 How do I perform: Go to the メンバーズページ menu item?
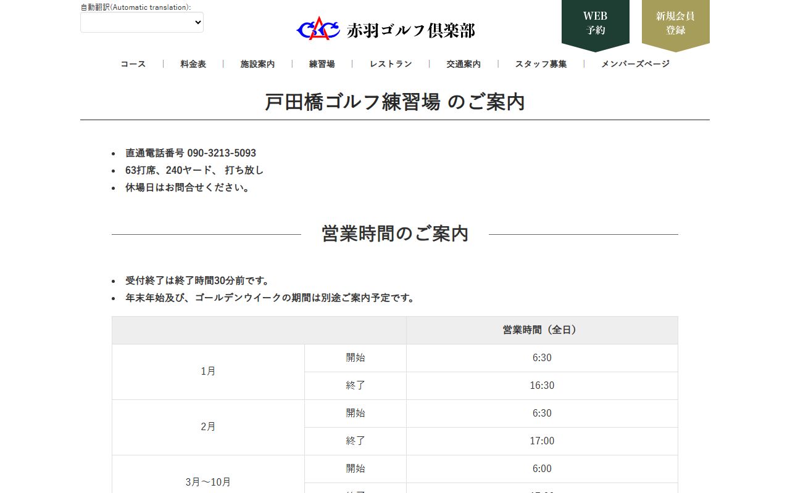pos(635,64)
